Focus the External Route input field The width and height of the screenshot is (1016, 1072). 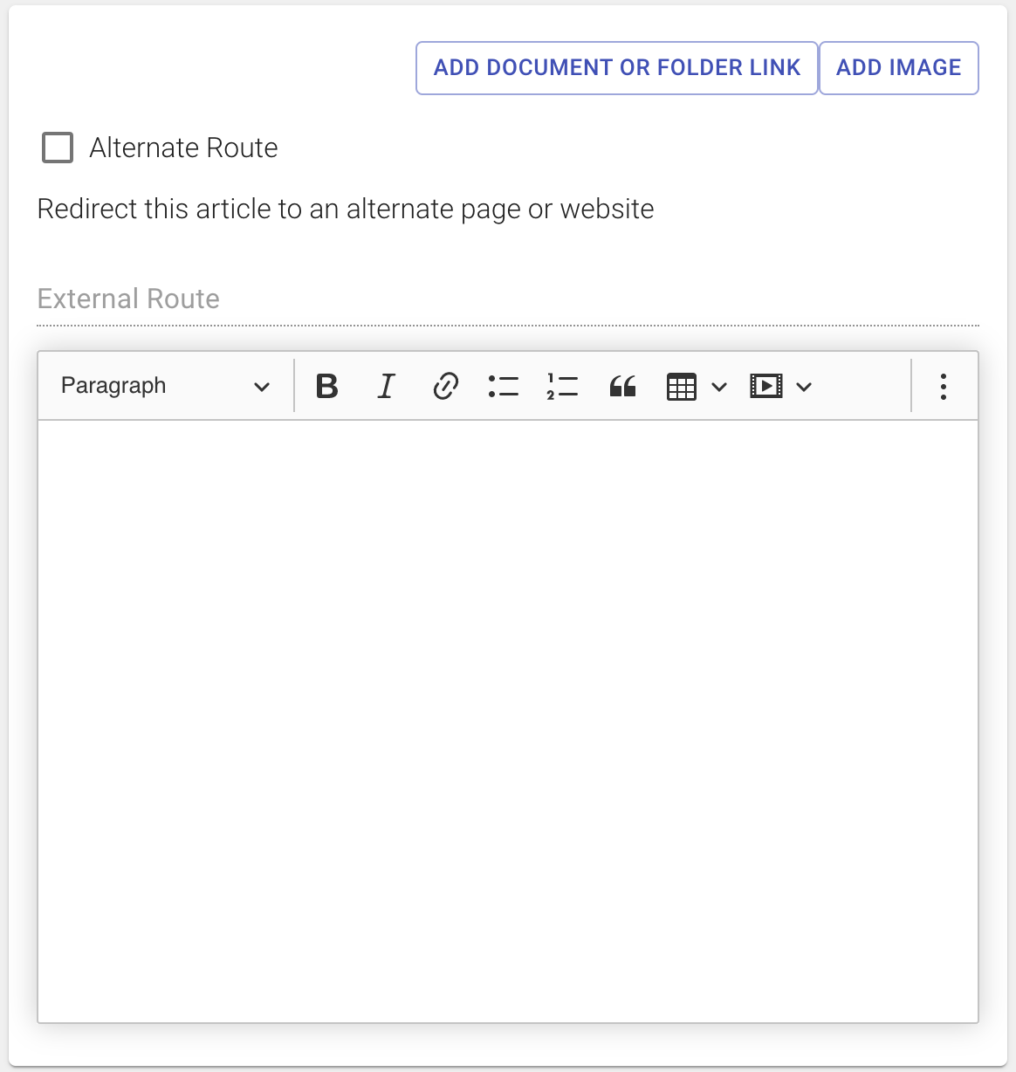[508, 299]
